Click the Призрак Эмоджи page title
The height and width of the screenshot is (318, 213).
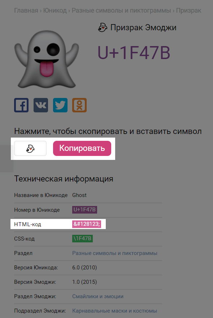coord(143,28)
